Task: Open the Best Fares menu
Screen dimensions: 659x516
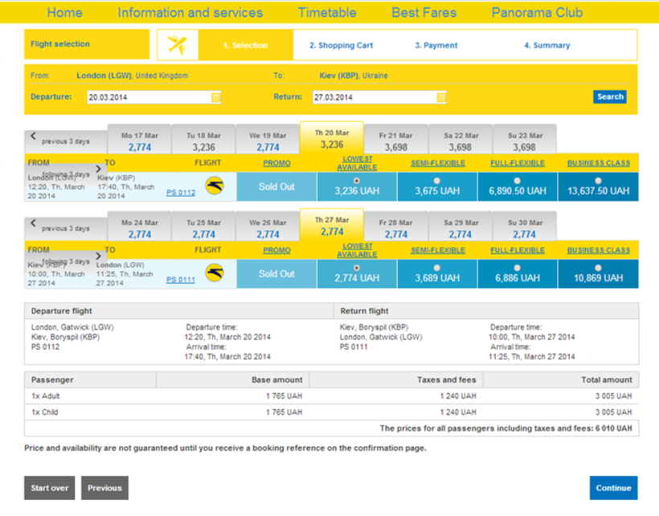Action: click(424, 13)
